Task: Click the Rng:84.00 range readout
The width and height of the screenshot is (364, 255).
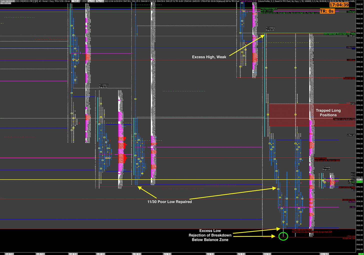Action: pyautogui.click(x=270, y=30)
